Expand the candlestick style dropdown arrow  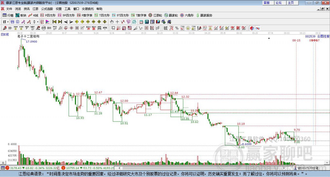[x=38, y=22]
